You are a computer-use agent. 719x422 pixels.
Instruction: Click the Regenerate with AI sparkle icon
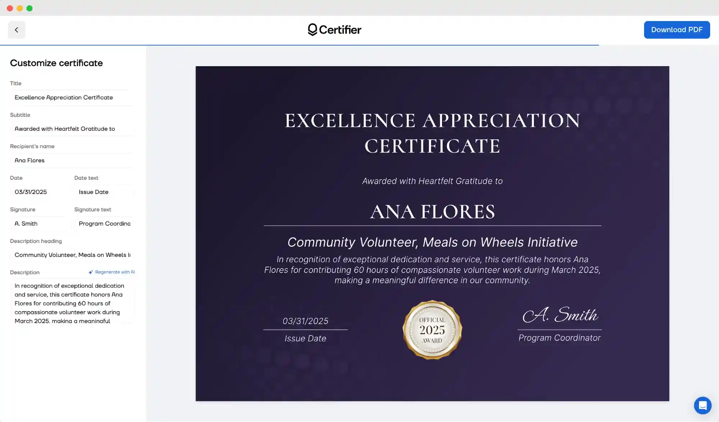[91, 272]
